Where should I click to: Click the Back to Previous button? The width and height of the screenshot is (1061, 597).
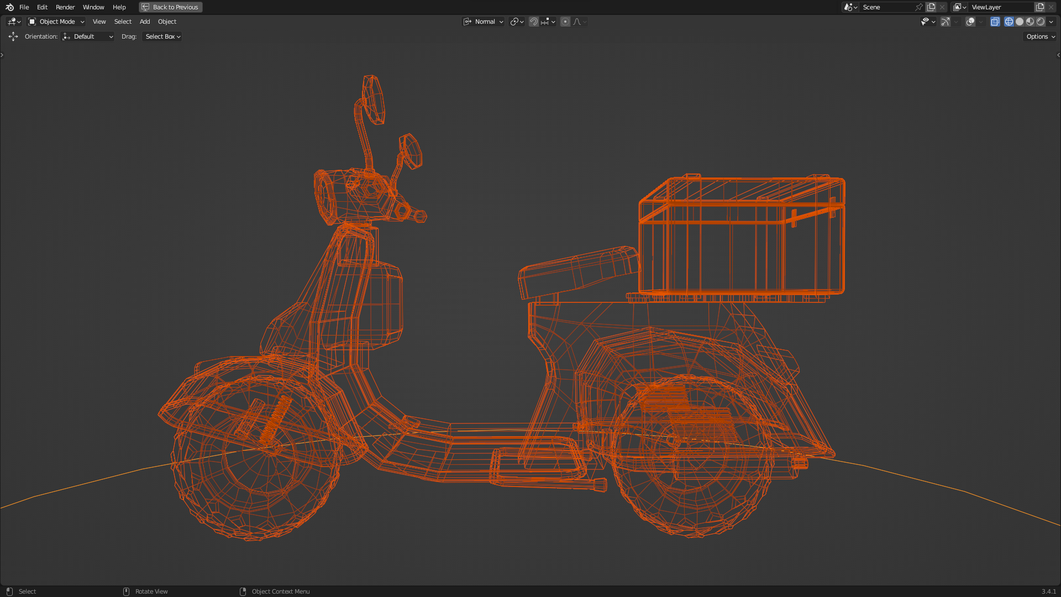(170, 7)
